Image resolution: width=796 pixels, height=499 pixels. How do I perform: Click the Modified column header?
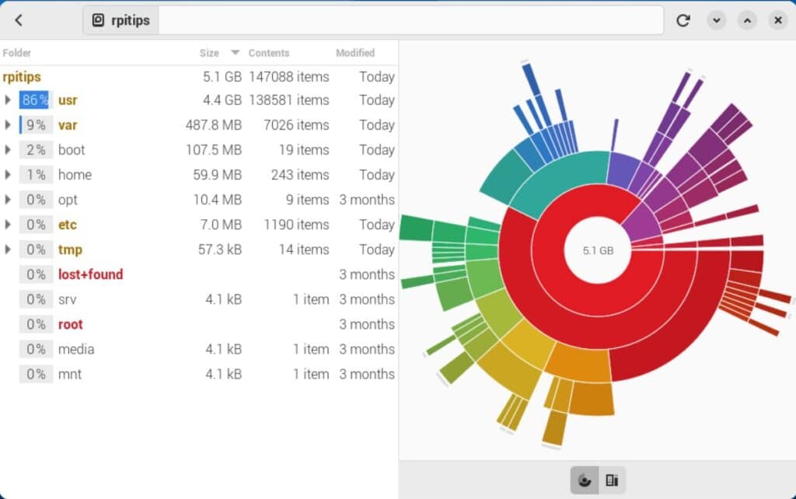click(354, 53)
